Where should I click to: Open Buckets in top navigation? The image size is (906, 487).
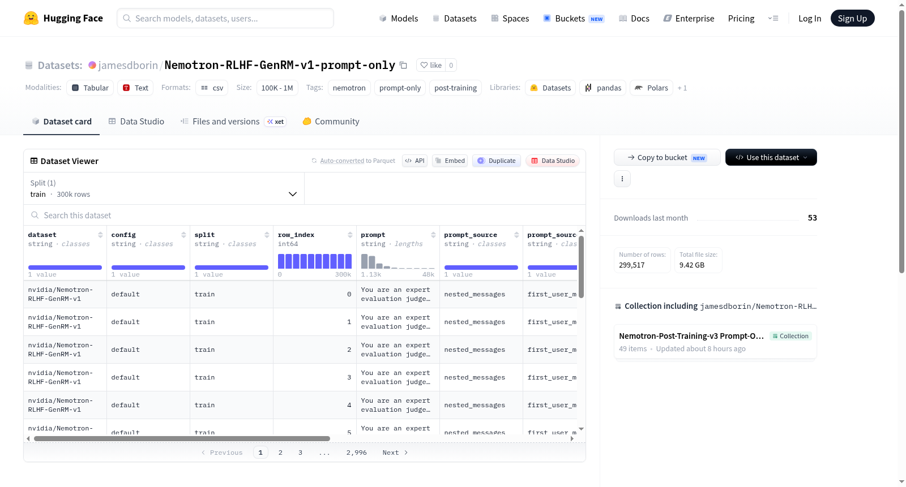[x=574, y=18]
